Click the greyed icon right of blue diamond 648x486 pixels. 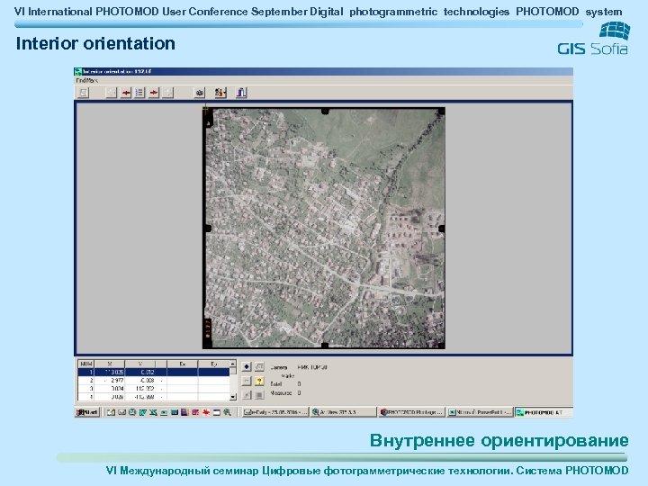[x=259, y=366]
